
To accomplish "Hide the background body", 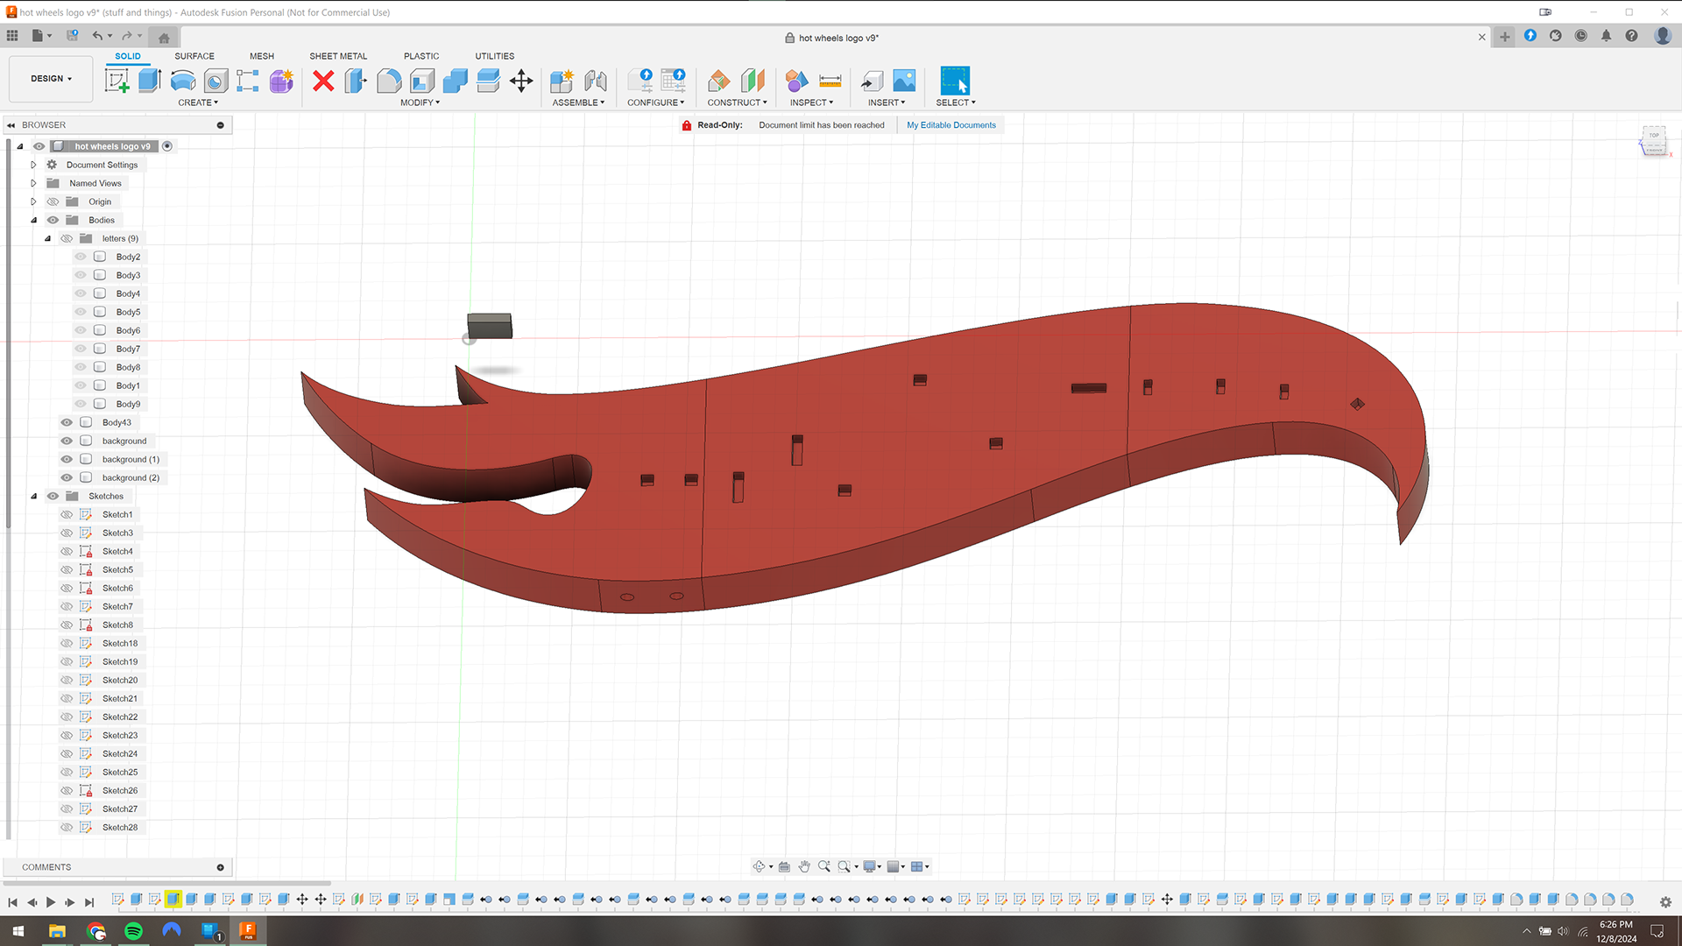I will click(x=67, y=441).
